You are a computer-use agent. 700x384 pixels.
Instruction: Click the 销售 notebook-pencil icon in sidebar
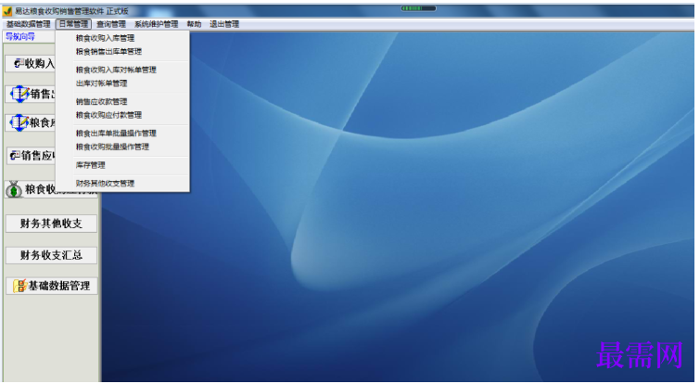coord(19,94)
